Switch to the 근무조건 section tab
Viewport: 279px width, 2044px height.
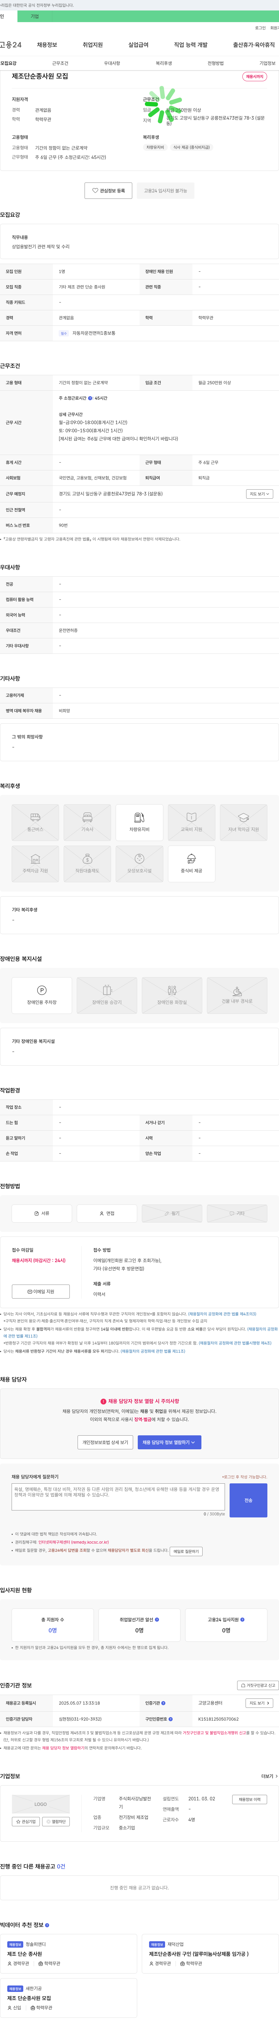(x=60, y=63)
